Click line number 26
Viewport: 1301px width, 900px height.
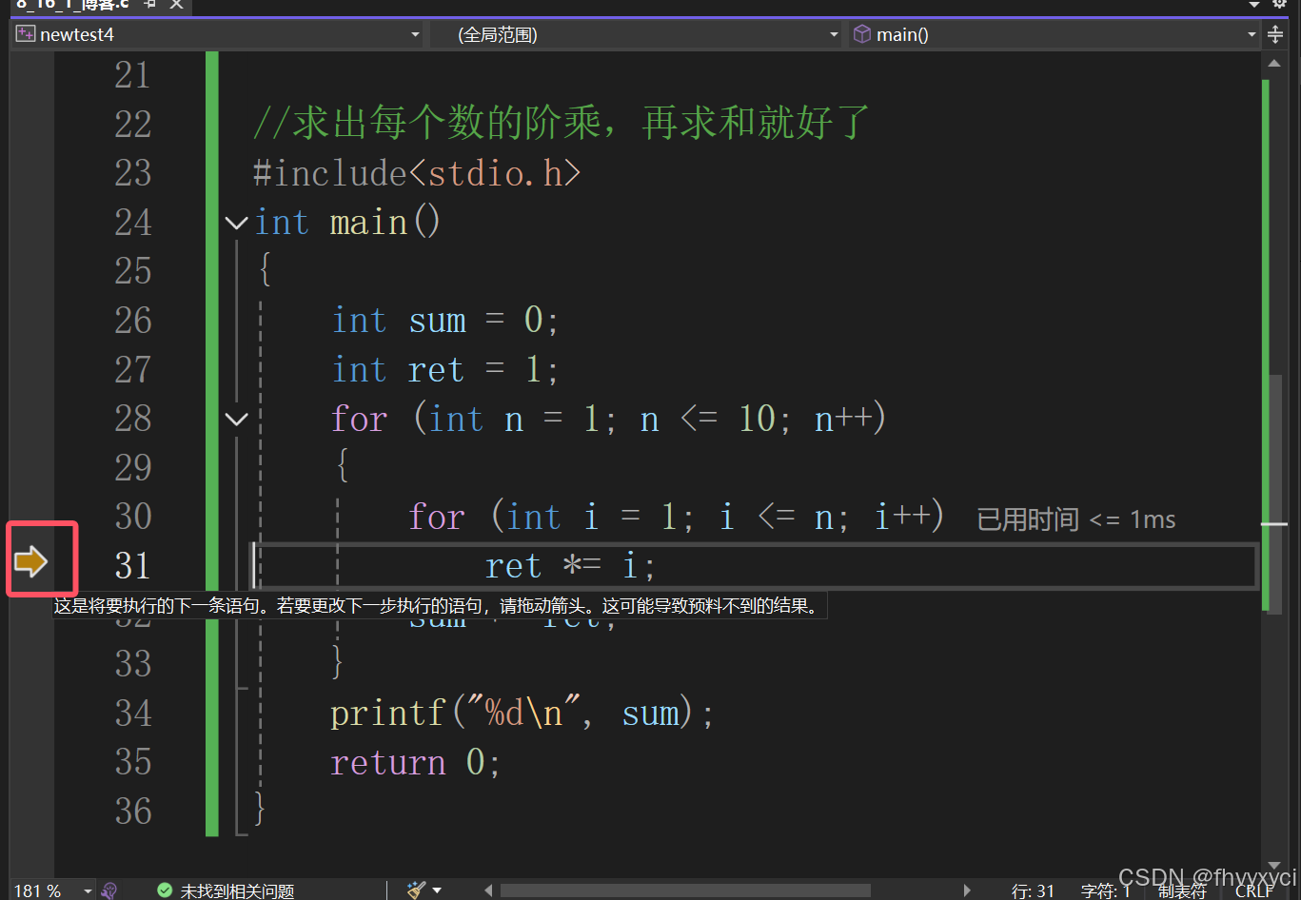click(132, 321)
